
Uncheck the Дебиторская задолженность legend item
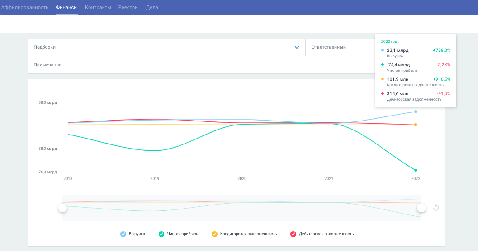tap(293, 234)
